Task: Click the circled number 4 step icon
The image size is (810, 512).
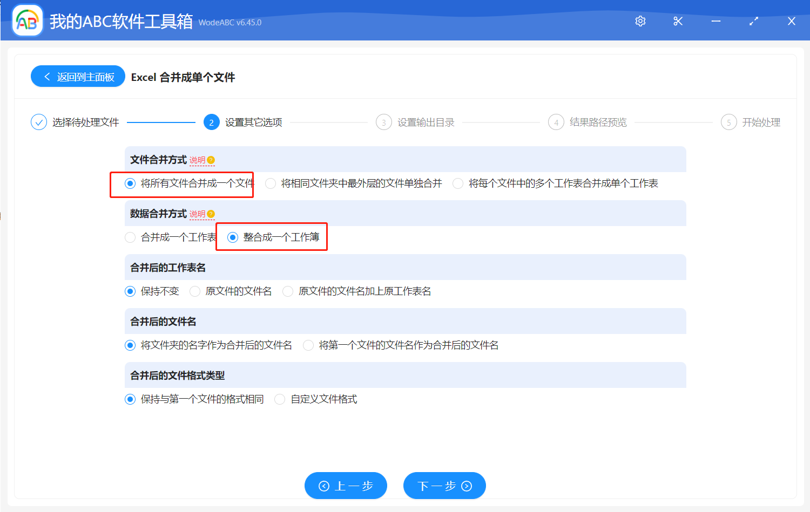Action: pyautogui.click(x=556, y=122)
